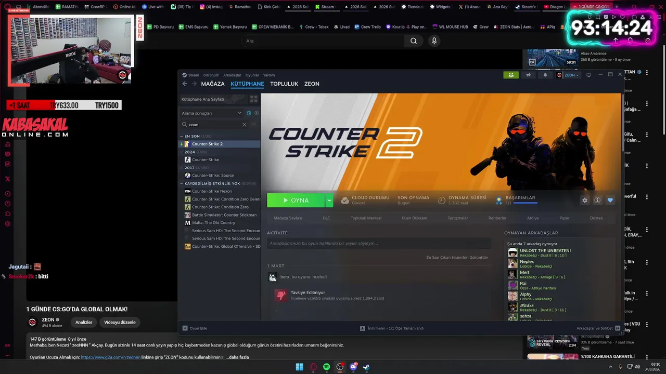This screenshot has height=374, width=666.
Task: Toggle favorite heart for Counter-Strike 2
Action: (610, 200)
